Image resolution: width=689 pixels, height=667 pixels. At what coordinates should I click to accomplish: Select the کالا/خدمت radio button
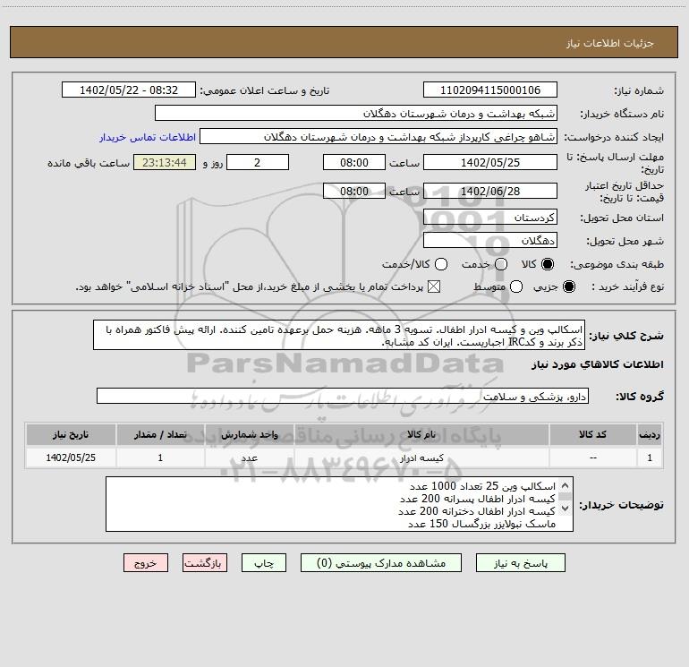tap(441, 264)
